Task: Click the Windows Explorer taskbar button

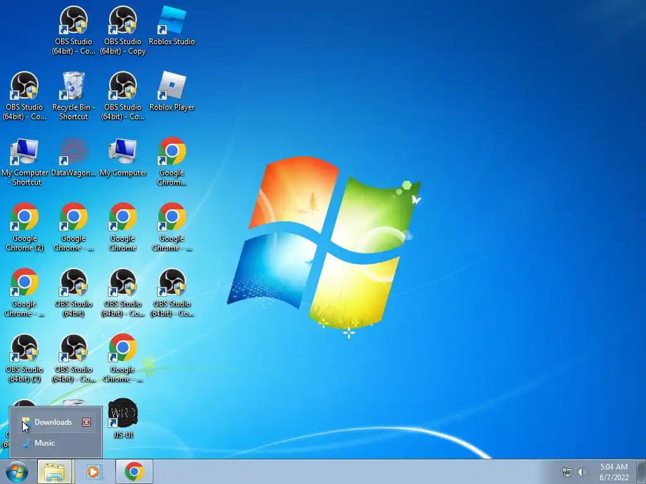Action: coord(56,471)
